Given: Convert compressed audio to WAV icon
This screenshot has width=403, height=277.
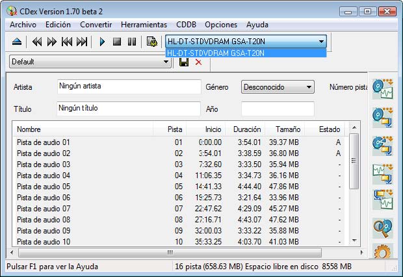Looking at the screenshot, I should click(383, 200).
